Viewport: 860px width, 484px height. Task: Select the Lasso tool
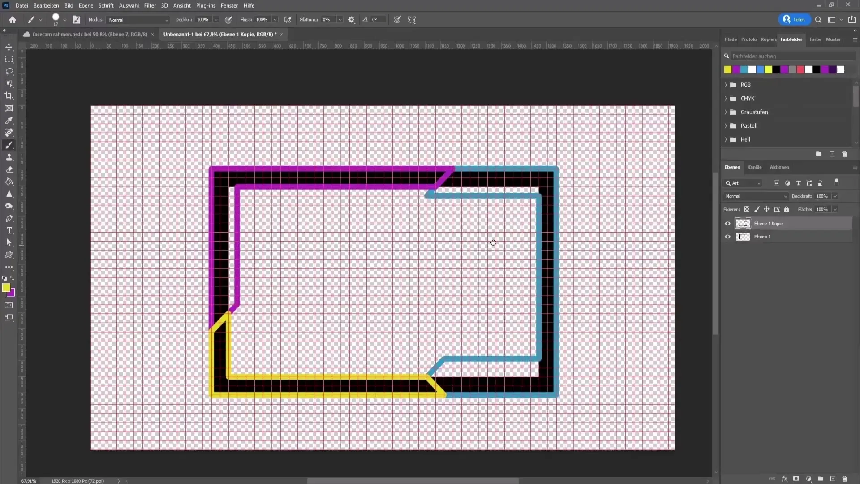[9, 71]
